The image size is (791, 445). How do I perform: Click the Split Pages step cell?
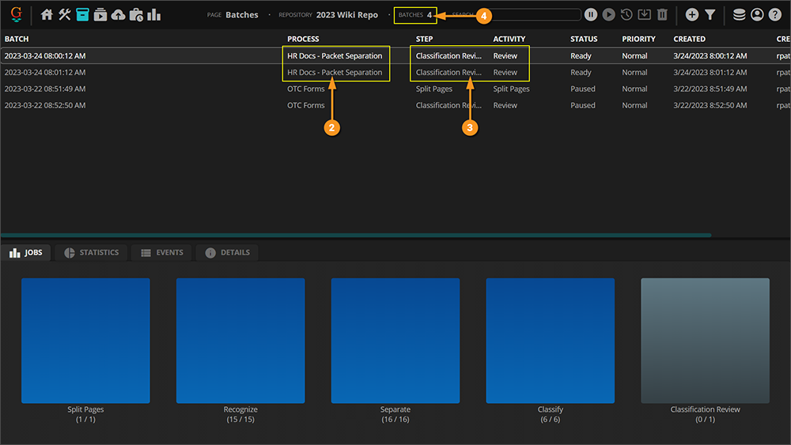pyautogui.click(x=433, y=89)
